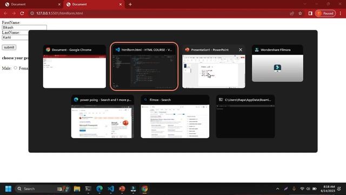Open the power poing Search Edge window
This screenshot has height=195, width=346.
[x=102, y=117]
